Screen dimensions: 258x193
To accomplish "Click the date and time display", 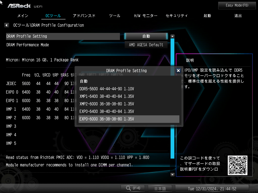I will [212, 188].
